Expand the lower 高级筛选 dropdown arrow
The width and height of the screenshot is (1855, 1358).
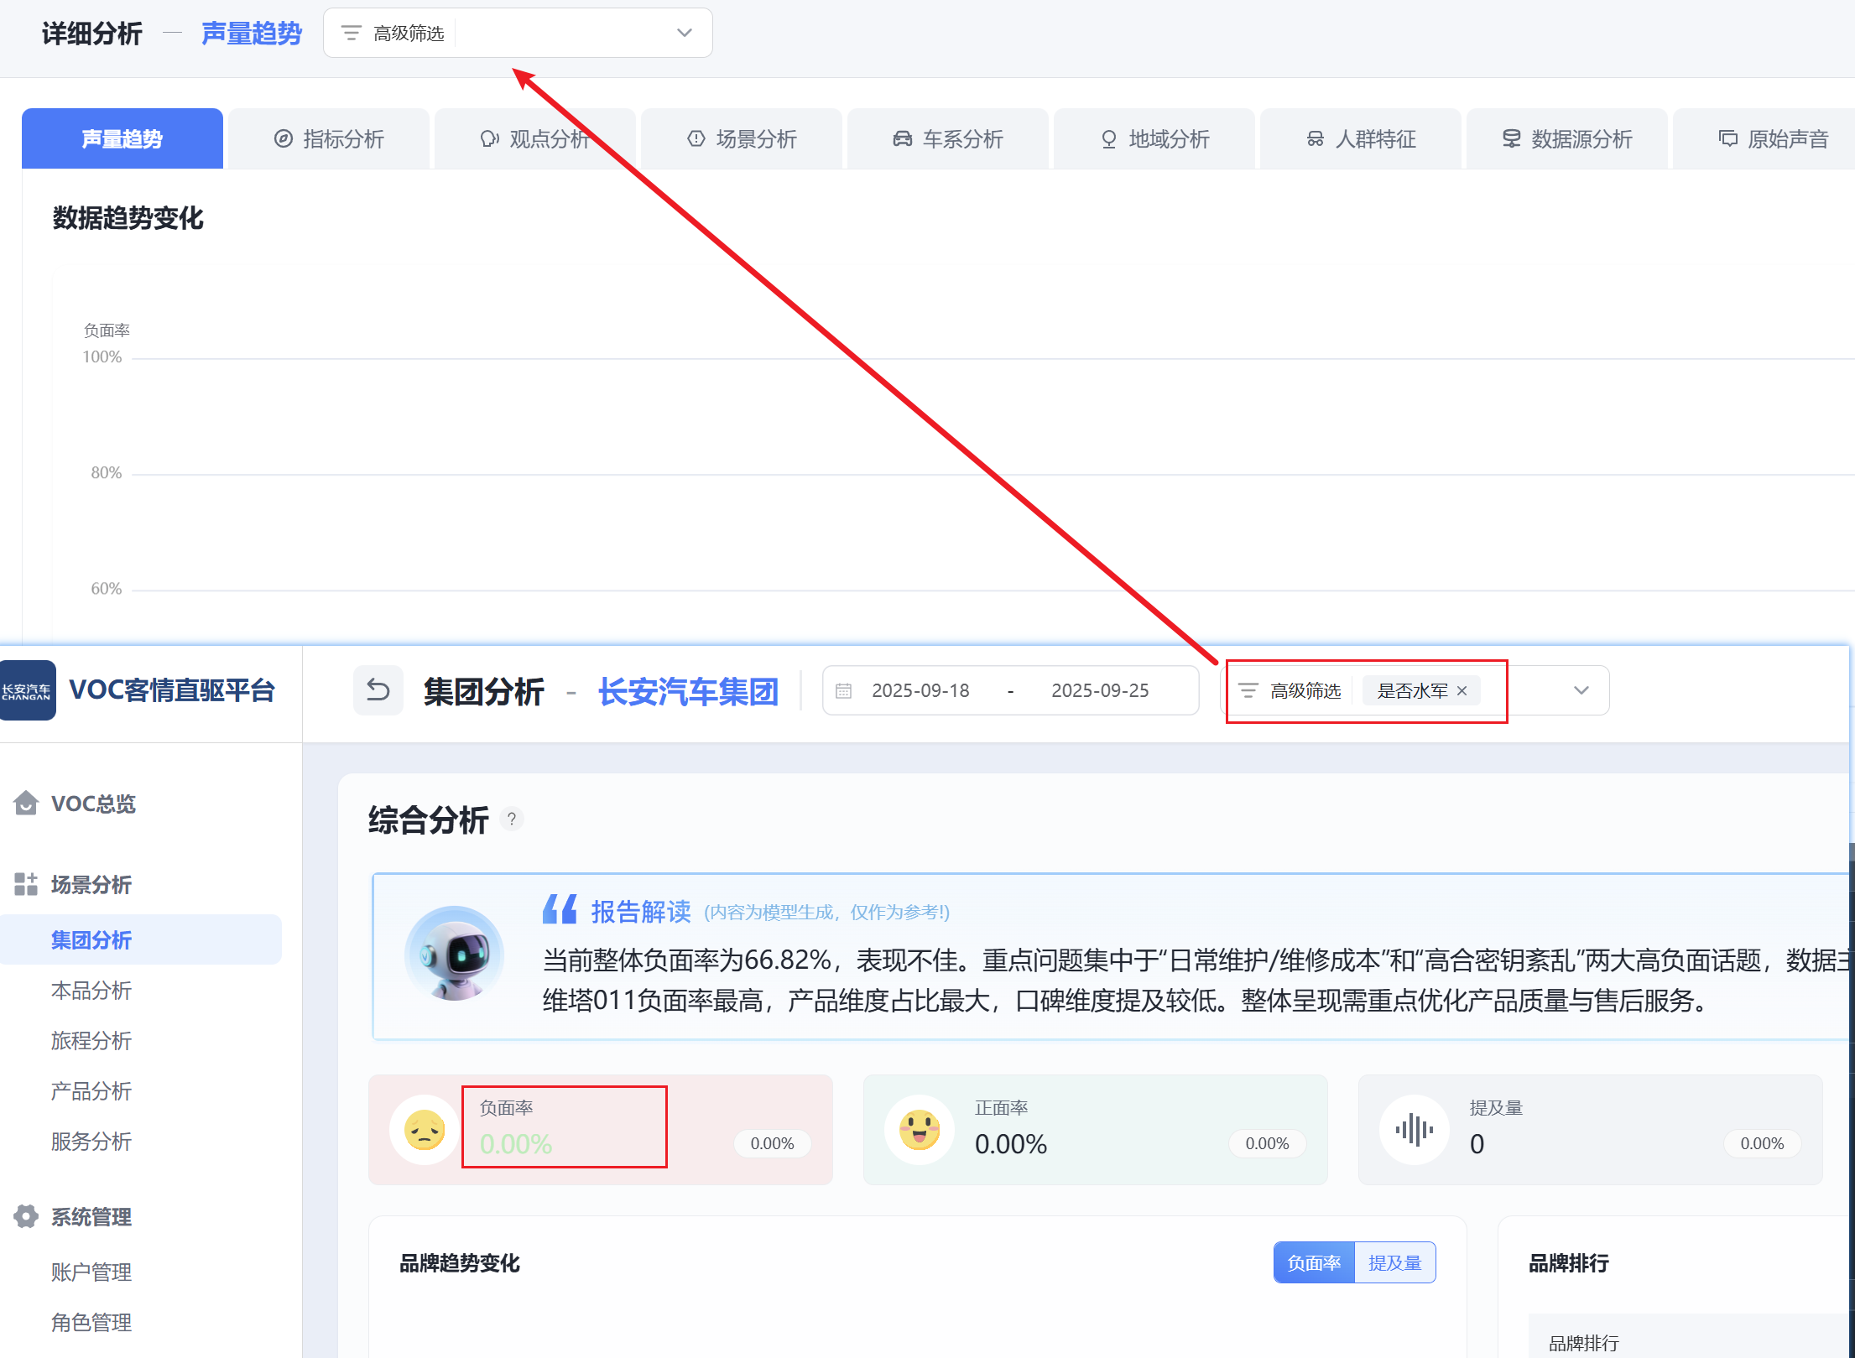point(1581,691)
